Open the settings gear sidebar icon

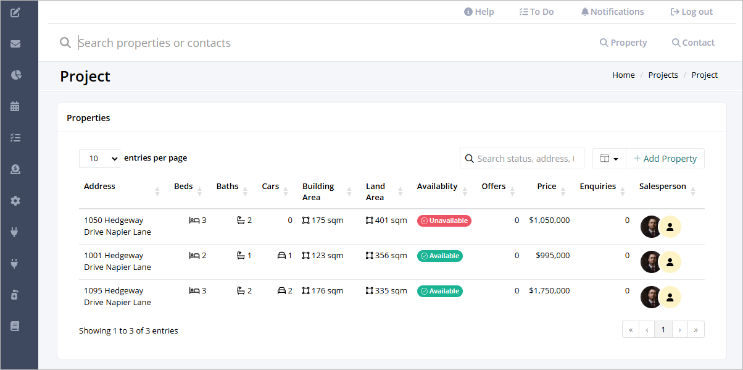(15, 201)
